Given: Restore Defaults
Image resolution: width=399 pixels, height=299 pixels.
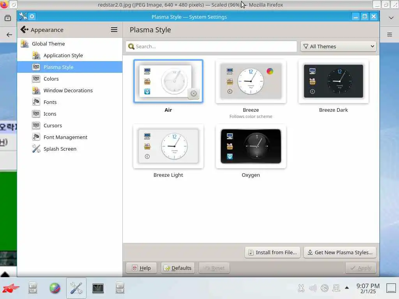Looking at the screenshot, I should click(178, 268).
